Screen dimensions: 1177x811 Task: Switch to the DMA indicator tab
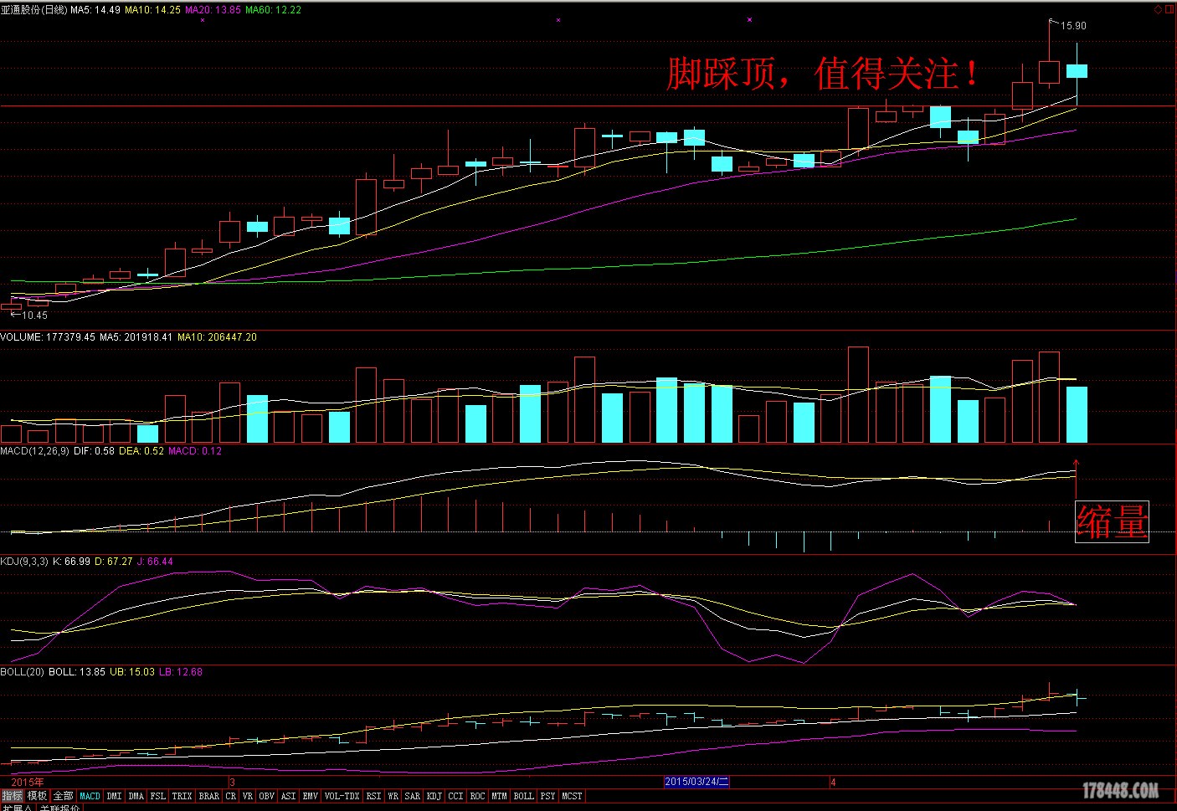coord(136,796)
